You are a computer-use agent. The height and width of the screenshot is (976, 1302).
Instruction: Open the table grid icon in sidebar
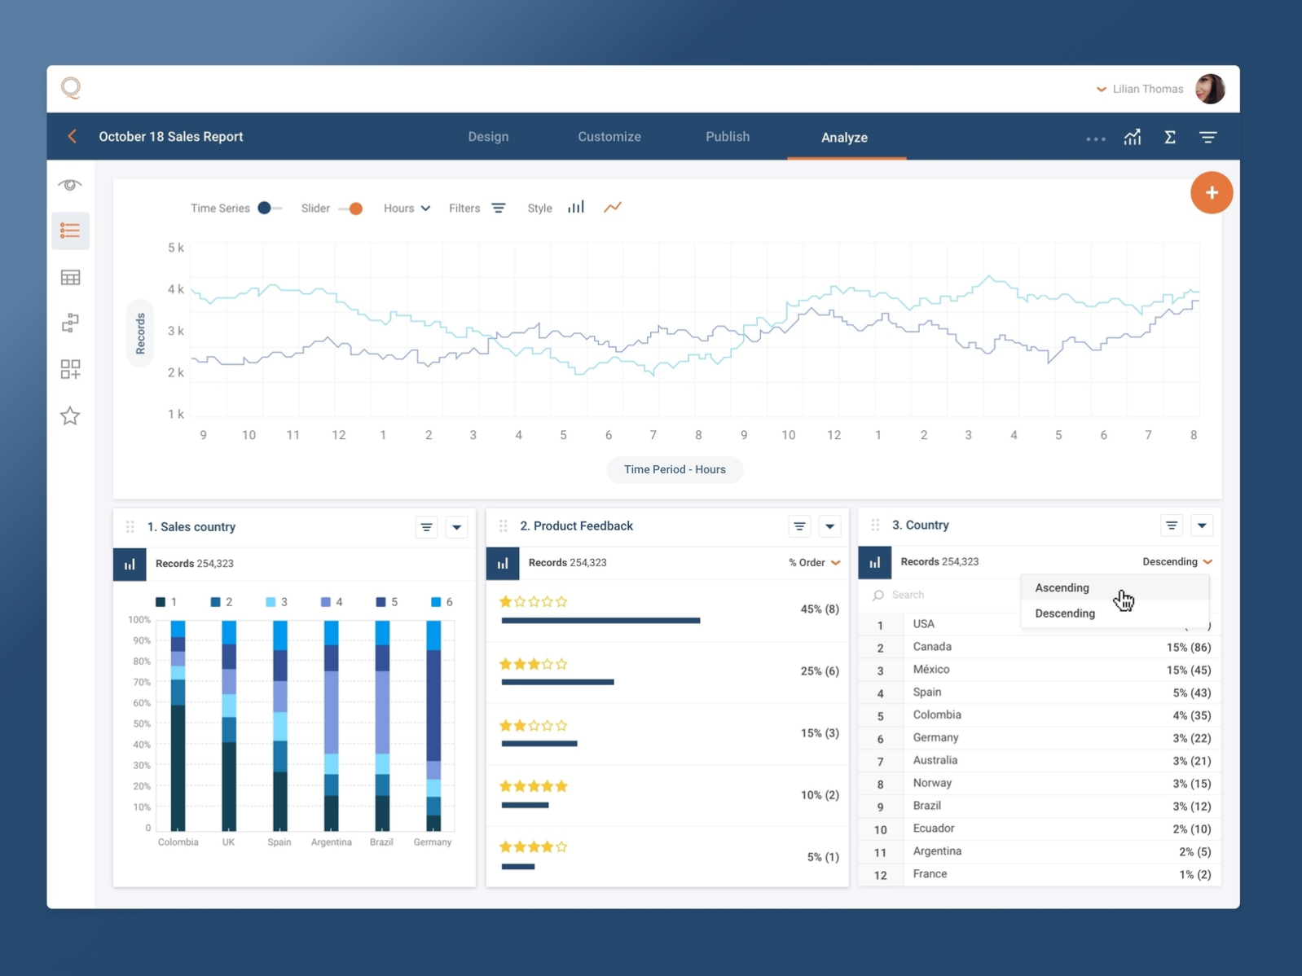[70, 278]
